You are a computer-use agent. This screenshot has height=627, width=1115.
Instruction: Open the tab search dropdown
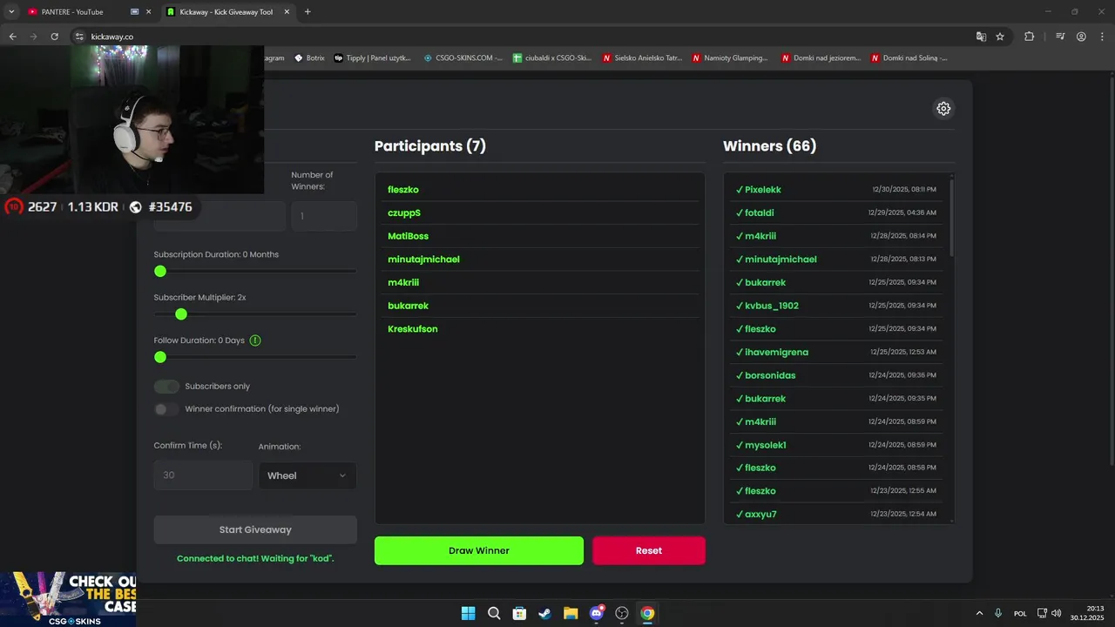(11, 11)
